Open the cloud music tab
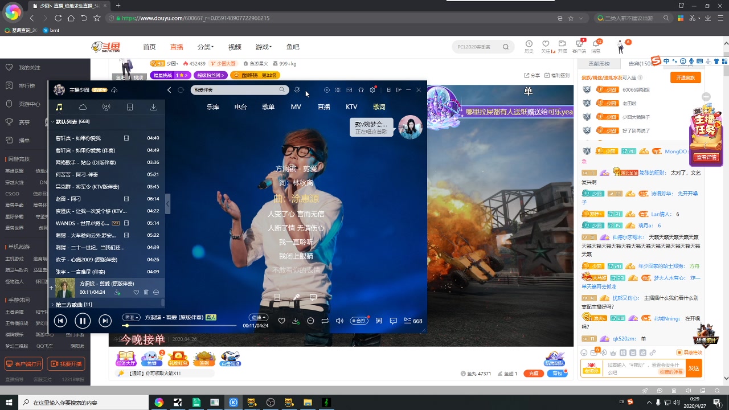The width and height of the screenshot is (729, 410). [x=83, y=107]
